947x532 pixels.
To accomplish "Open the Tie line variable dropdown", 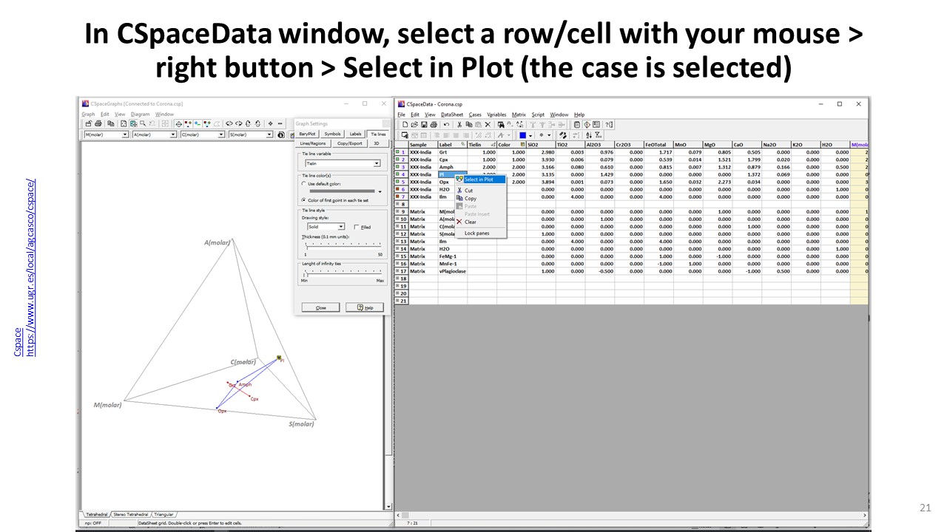I will click(x=377, y=163).
